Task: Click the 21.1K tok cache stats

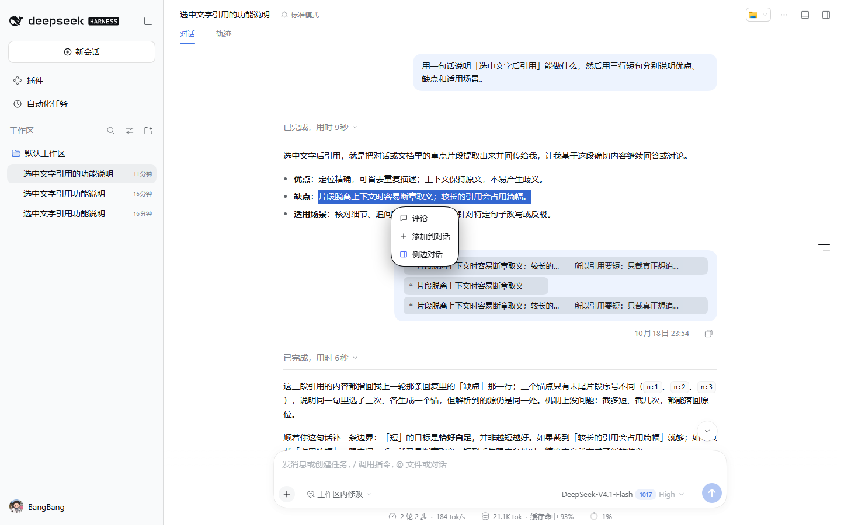Action: pos(527,517)
